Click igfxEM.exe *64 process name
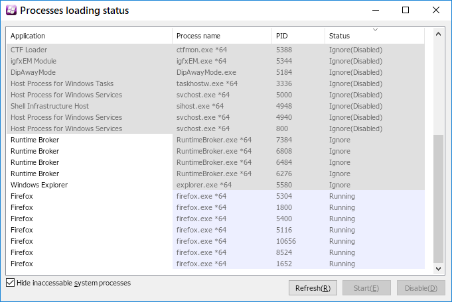The height and width of the screenshot is (302, 452). [x=202, y=61]
